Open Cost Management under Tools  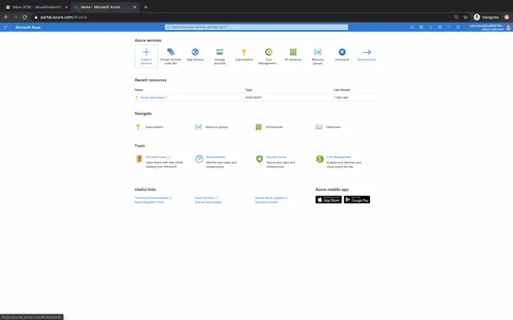pyautogui.click(x=339, y=157)
